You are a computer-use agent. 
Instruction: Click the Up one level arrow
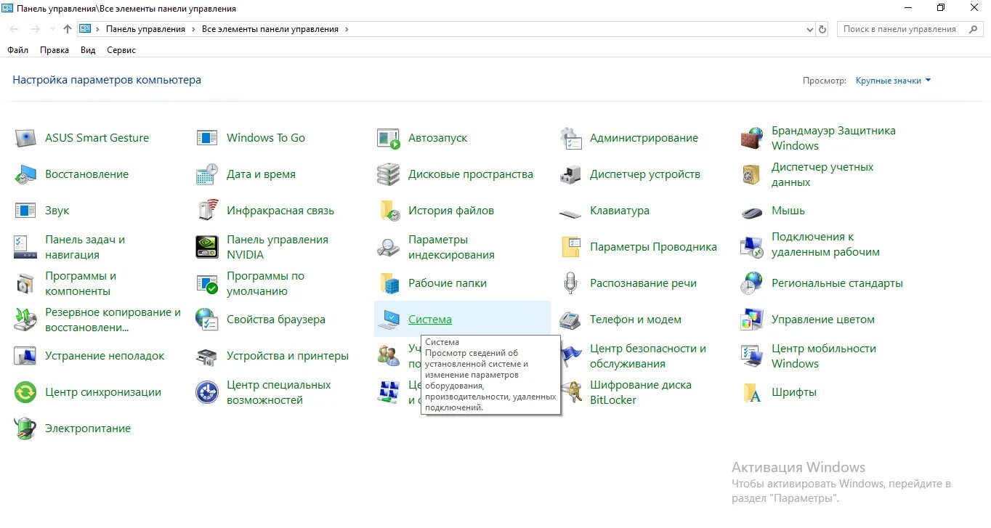pos(68,29)
